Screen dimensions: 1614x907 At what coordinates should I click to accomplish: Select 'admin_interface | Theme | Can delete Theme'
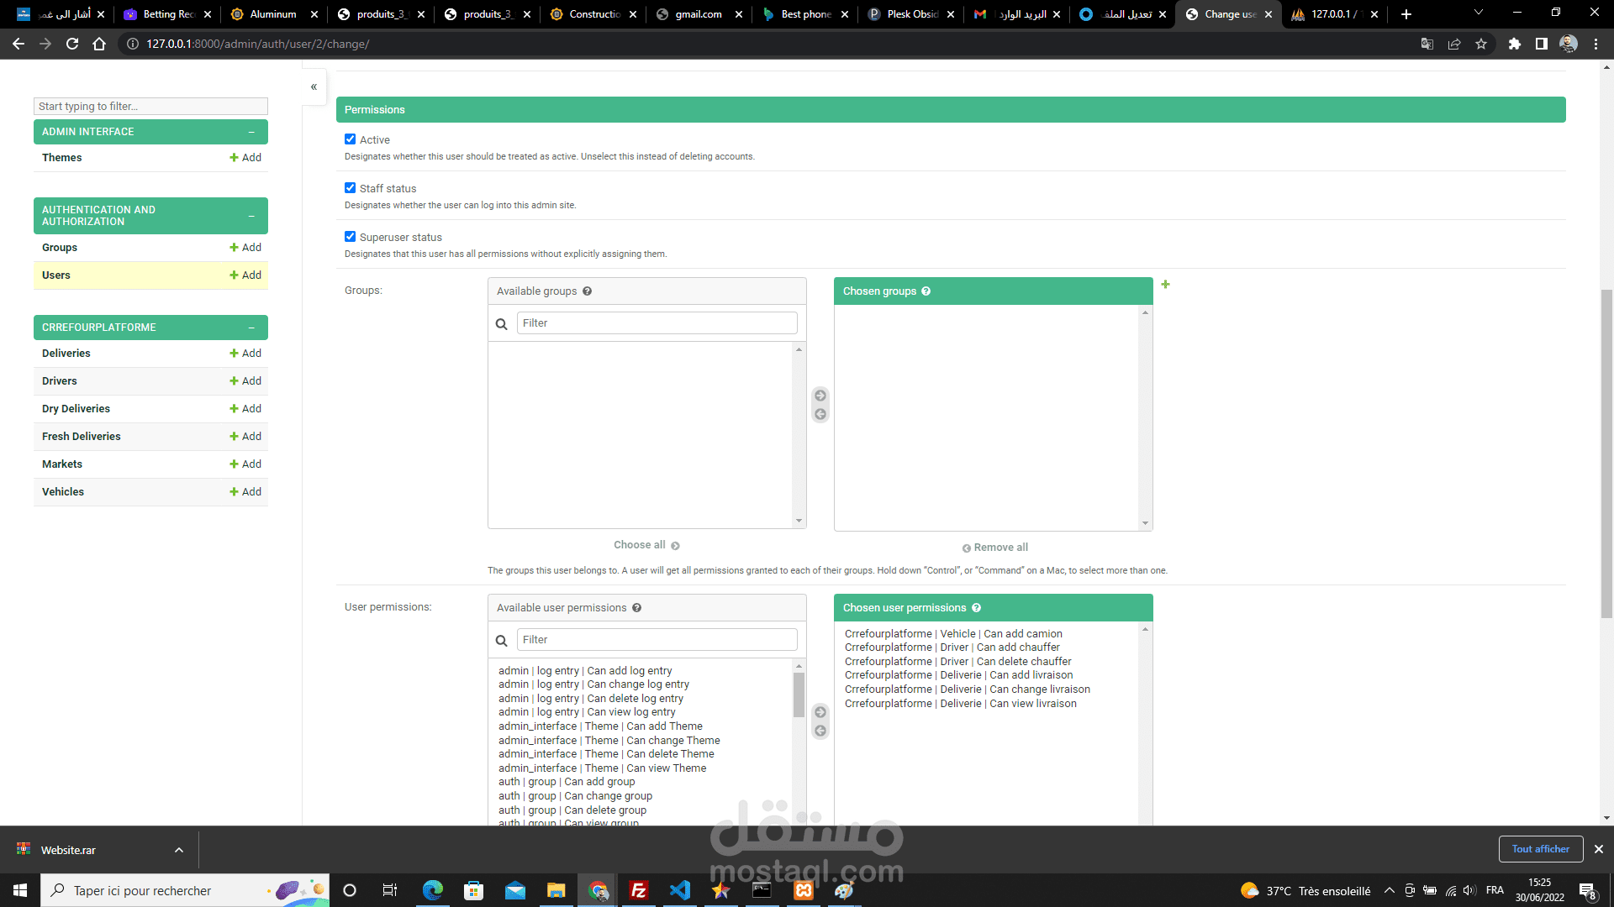[606, 754]
